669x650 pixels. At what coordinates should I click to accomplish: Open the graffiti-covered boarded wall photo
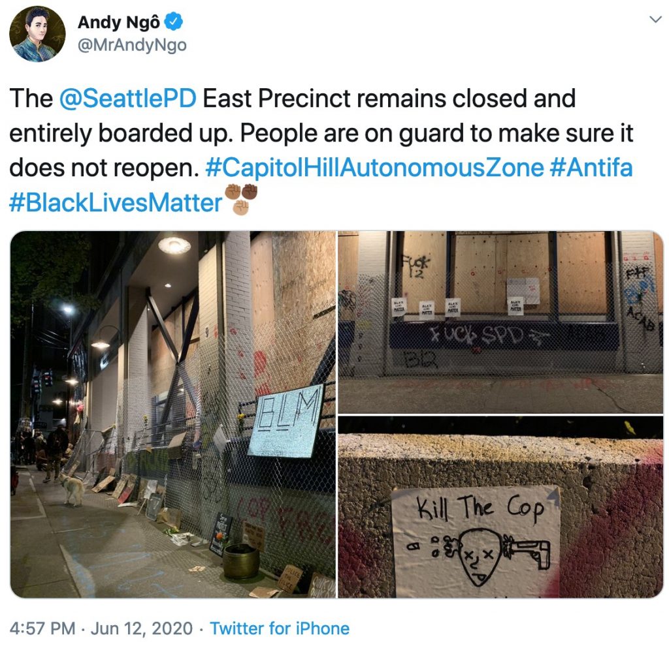(501, 322)
